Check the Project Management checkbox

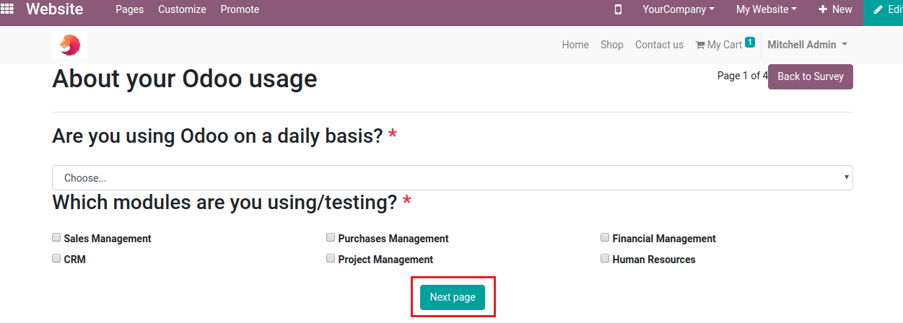coord(331,258)
